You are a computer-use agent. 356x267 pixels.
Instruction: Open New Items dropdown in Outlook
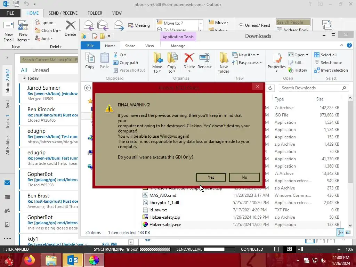[23, 31]
